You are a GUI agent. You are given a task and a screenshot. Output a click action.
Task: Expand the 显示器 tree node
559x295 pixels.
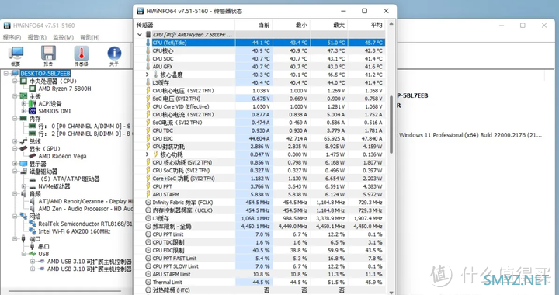pos(15,164)
